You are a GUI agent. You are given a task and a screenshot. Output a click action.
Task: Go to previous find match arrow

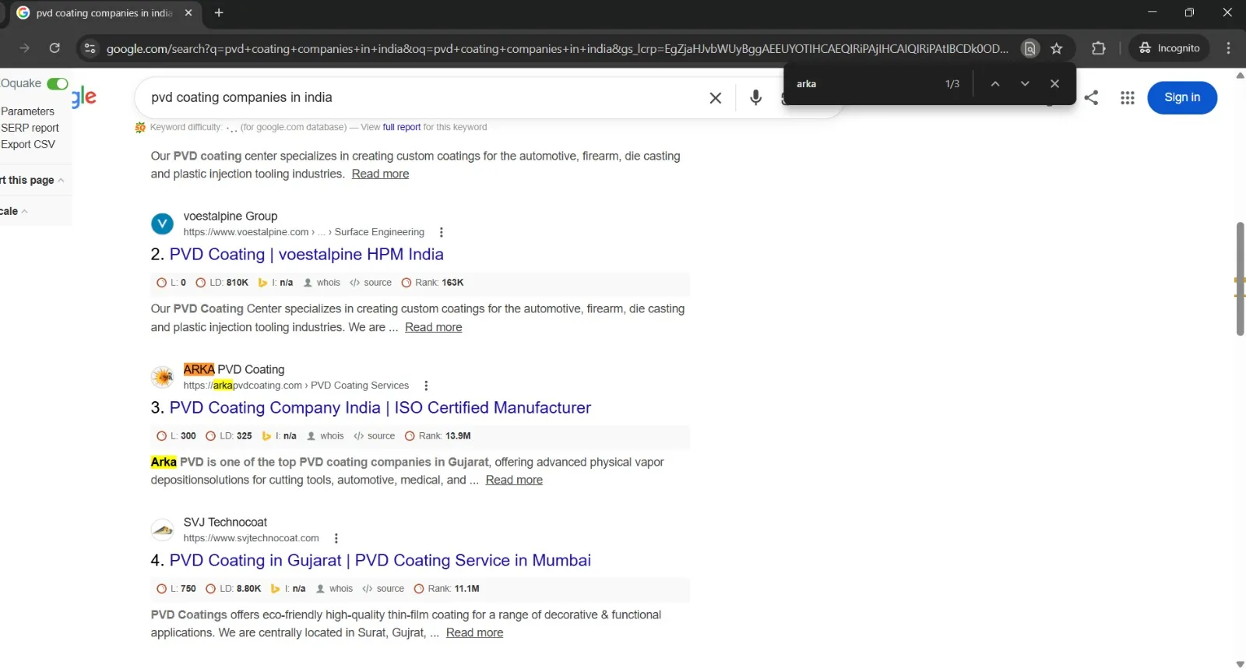995,83
